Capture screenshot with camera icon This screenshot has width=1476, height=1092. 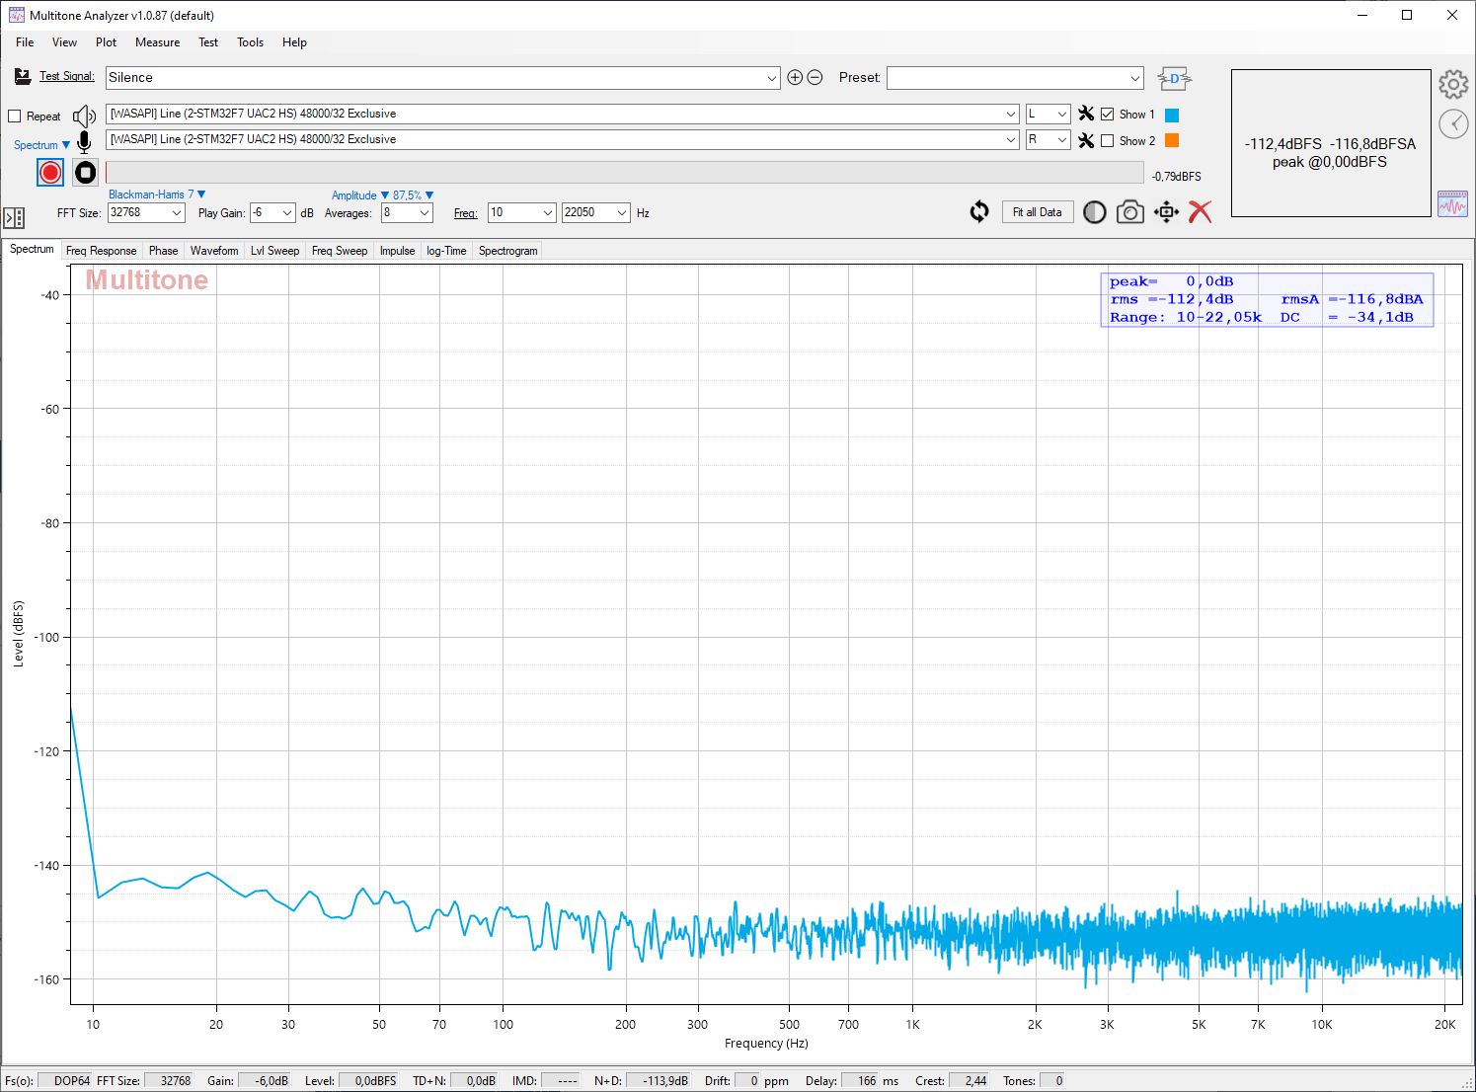pyautogui.click(x=1130, y=212)
